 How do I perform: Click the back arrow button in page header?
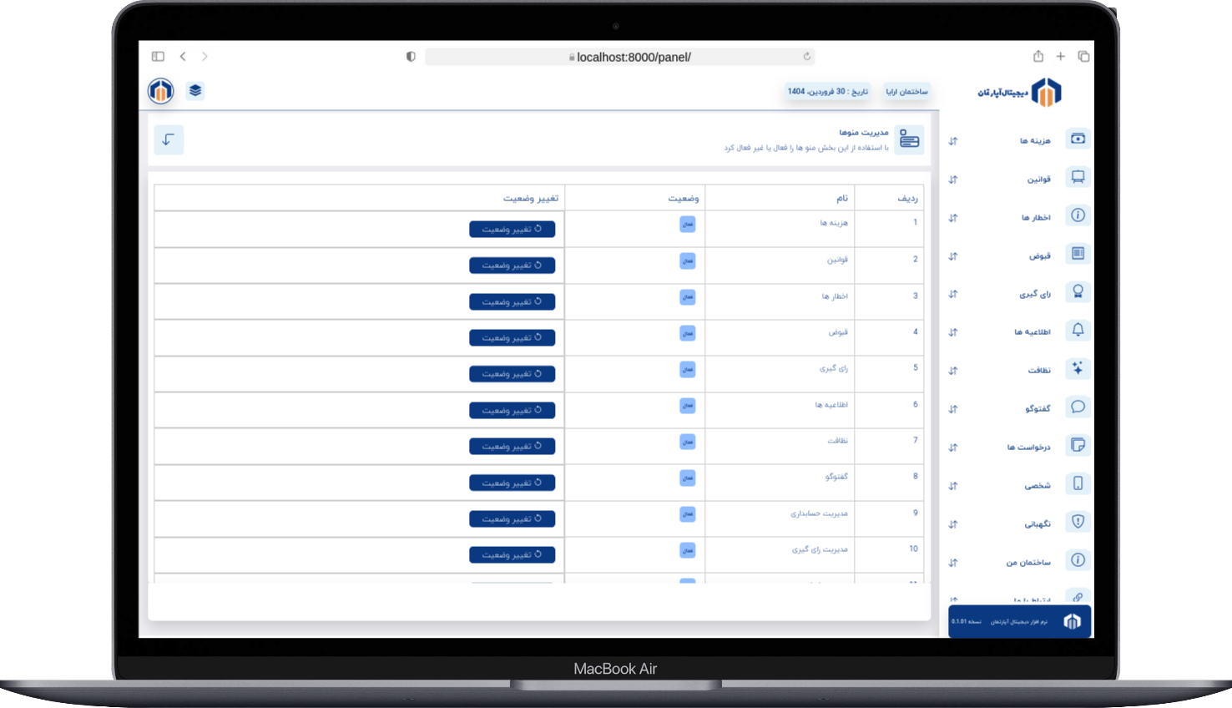coord(169,139)
